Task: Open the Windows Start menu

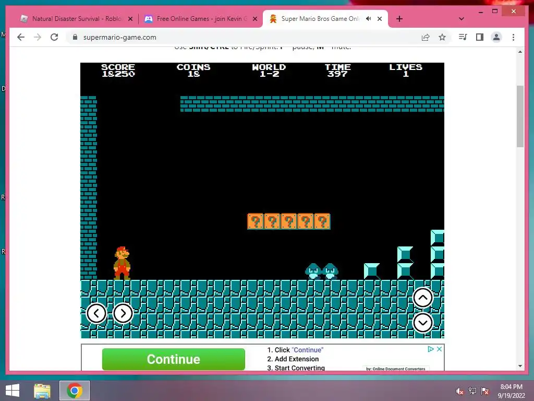Action: coord(13,391)
